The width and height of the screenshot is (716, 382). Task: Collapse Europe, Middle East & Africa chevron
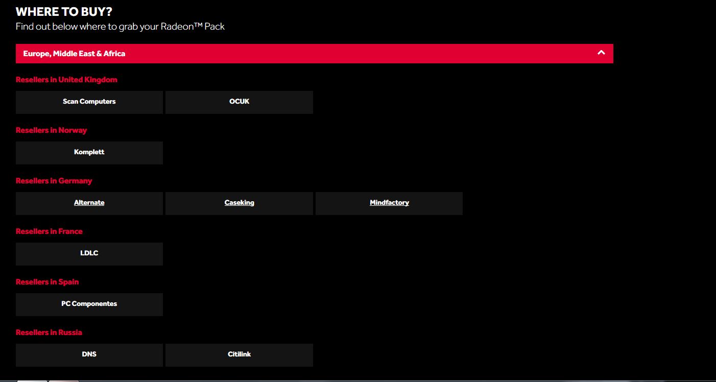pos(601,53)
